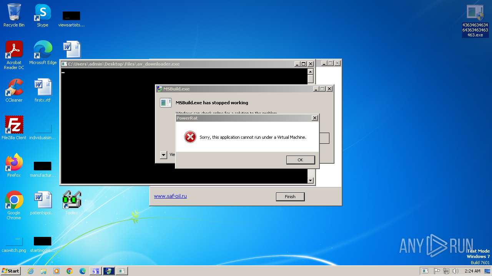Click the error X icon in PowerRat dialog

[x=190, y=137]
